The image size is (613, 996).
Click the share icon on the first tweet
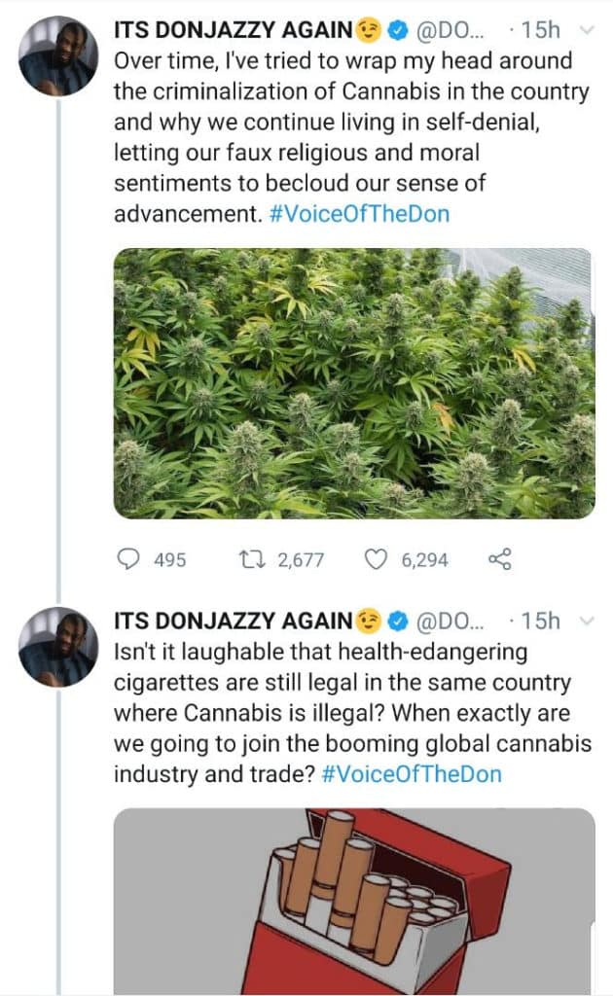coord(498,559)
